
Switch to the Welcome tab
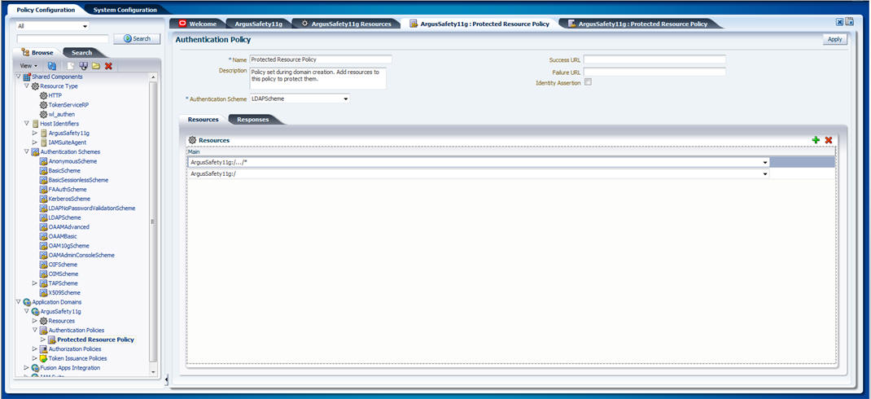(x=198, y=24)
